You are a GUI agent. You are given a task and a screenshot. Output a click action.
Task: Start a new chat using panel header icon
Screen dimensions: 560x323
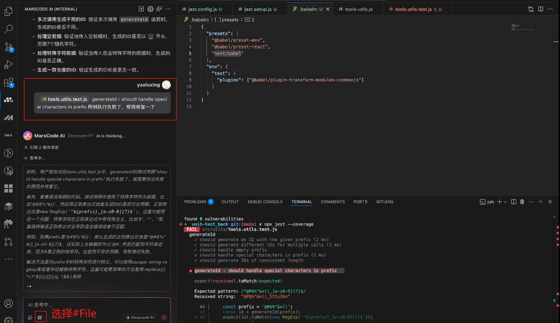pos(141,9)
